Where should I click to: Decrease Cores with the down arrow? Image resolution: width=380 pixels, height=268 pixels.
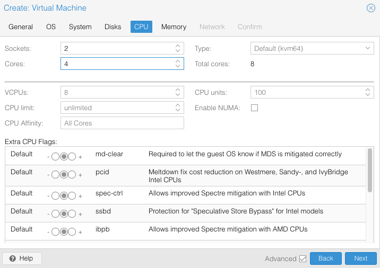(x=178, y=66)
